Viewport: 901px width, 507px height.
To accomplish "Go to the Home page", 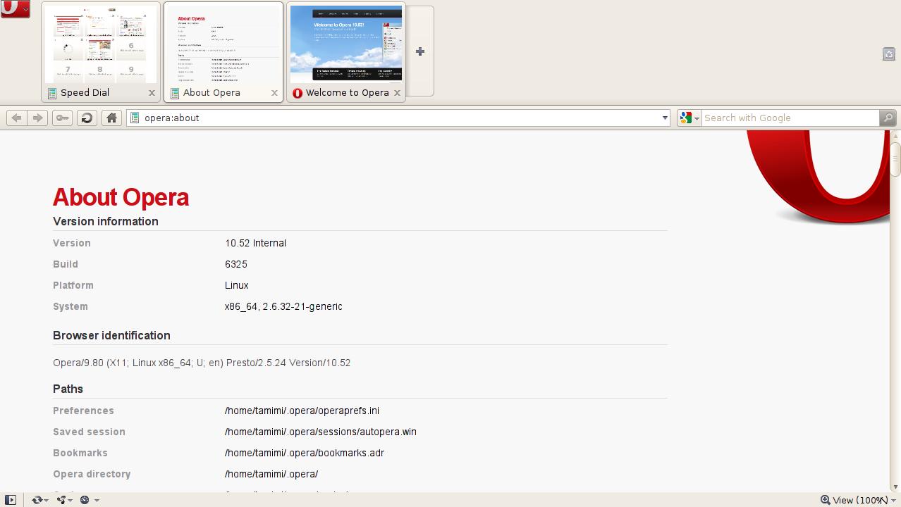I will pyautogui.click(x=111, y=118).
